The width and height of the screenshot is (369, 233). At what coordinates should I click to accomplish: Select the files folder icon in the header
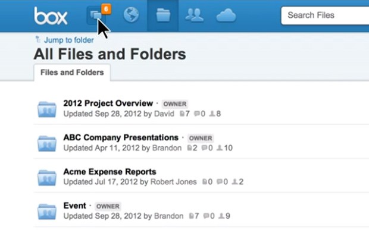(x=163, y=15)
